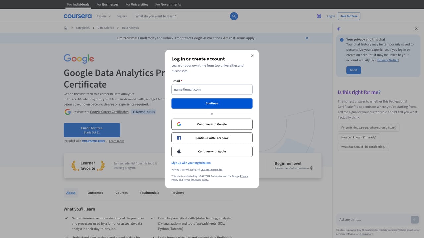The height and width of the screenshot is (238, 424).
Task: Open Sign up with your organization link
Action: coord(191,163)
